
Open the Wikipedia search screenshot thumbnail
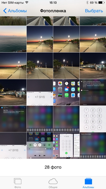click(93, 145)
